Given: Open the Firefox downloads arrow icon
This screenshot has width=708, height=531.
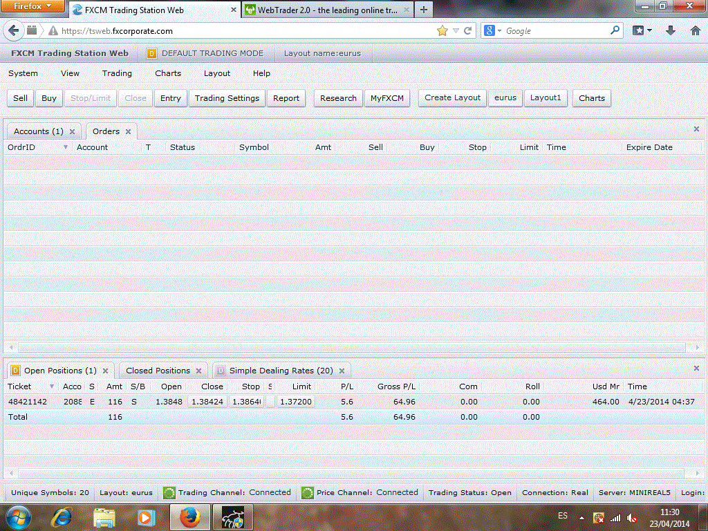Looking at the screenshot, I should coord(671,30).
